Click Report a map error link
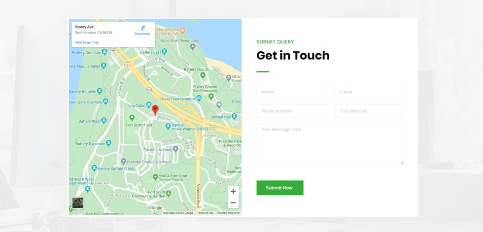 click(x=228, y=213)
